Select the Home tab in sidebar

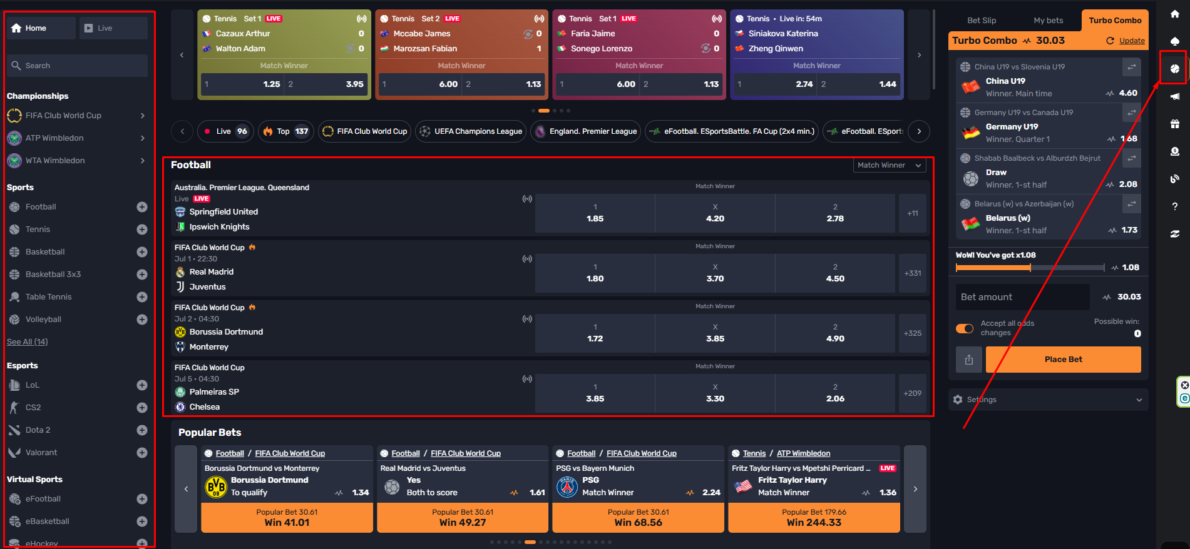[x=41, y=28]
